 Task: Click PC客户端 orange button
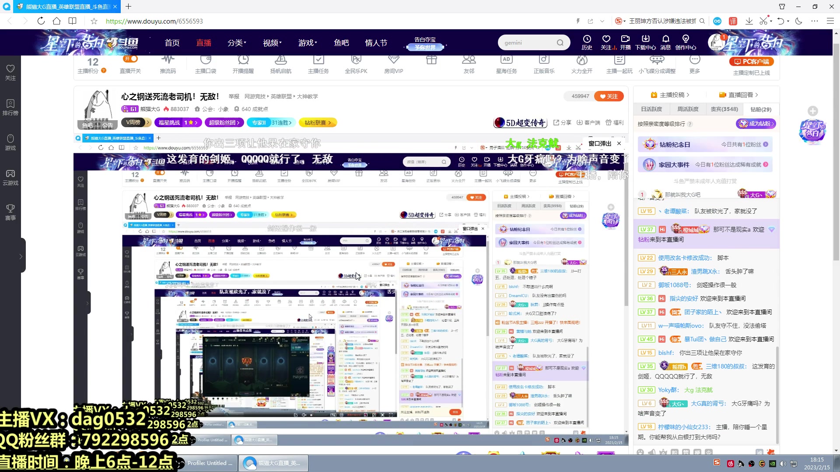click(752, 62)
